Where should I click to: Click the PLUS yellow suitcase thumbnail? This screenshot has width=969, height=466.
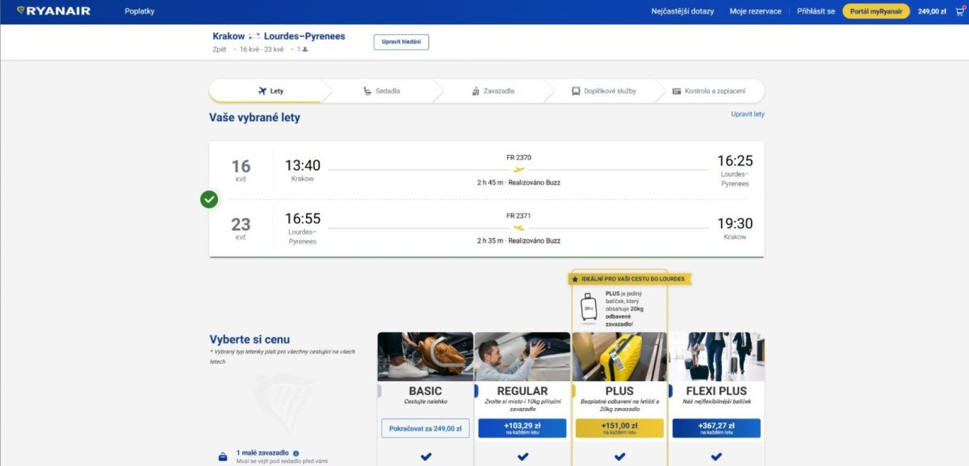click(619, 356)
